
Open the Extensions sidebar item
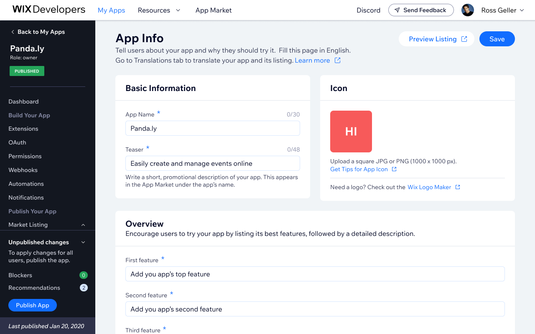(23, 129)
